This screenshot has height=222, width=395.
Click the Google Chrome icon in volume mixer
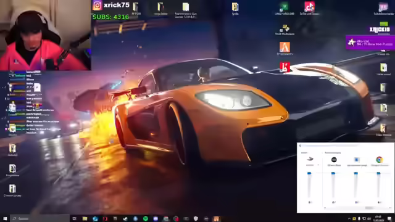(x=379, y=160)
